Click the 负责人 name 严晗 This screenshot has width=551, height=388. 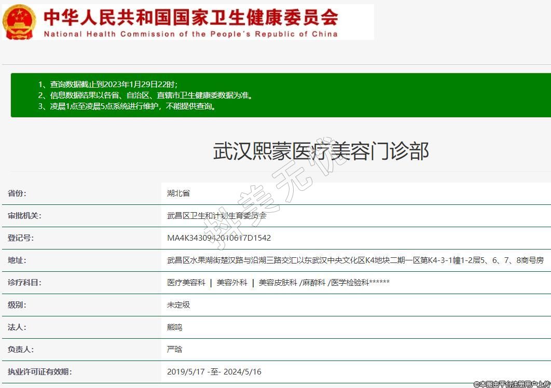click(175, 350)
